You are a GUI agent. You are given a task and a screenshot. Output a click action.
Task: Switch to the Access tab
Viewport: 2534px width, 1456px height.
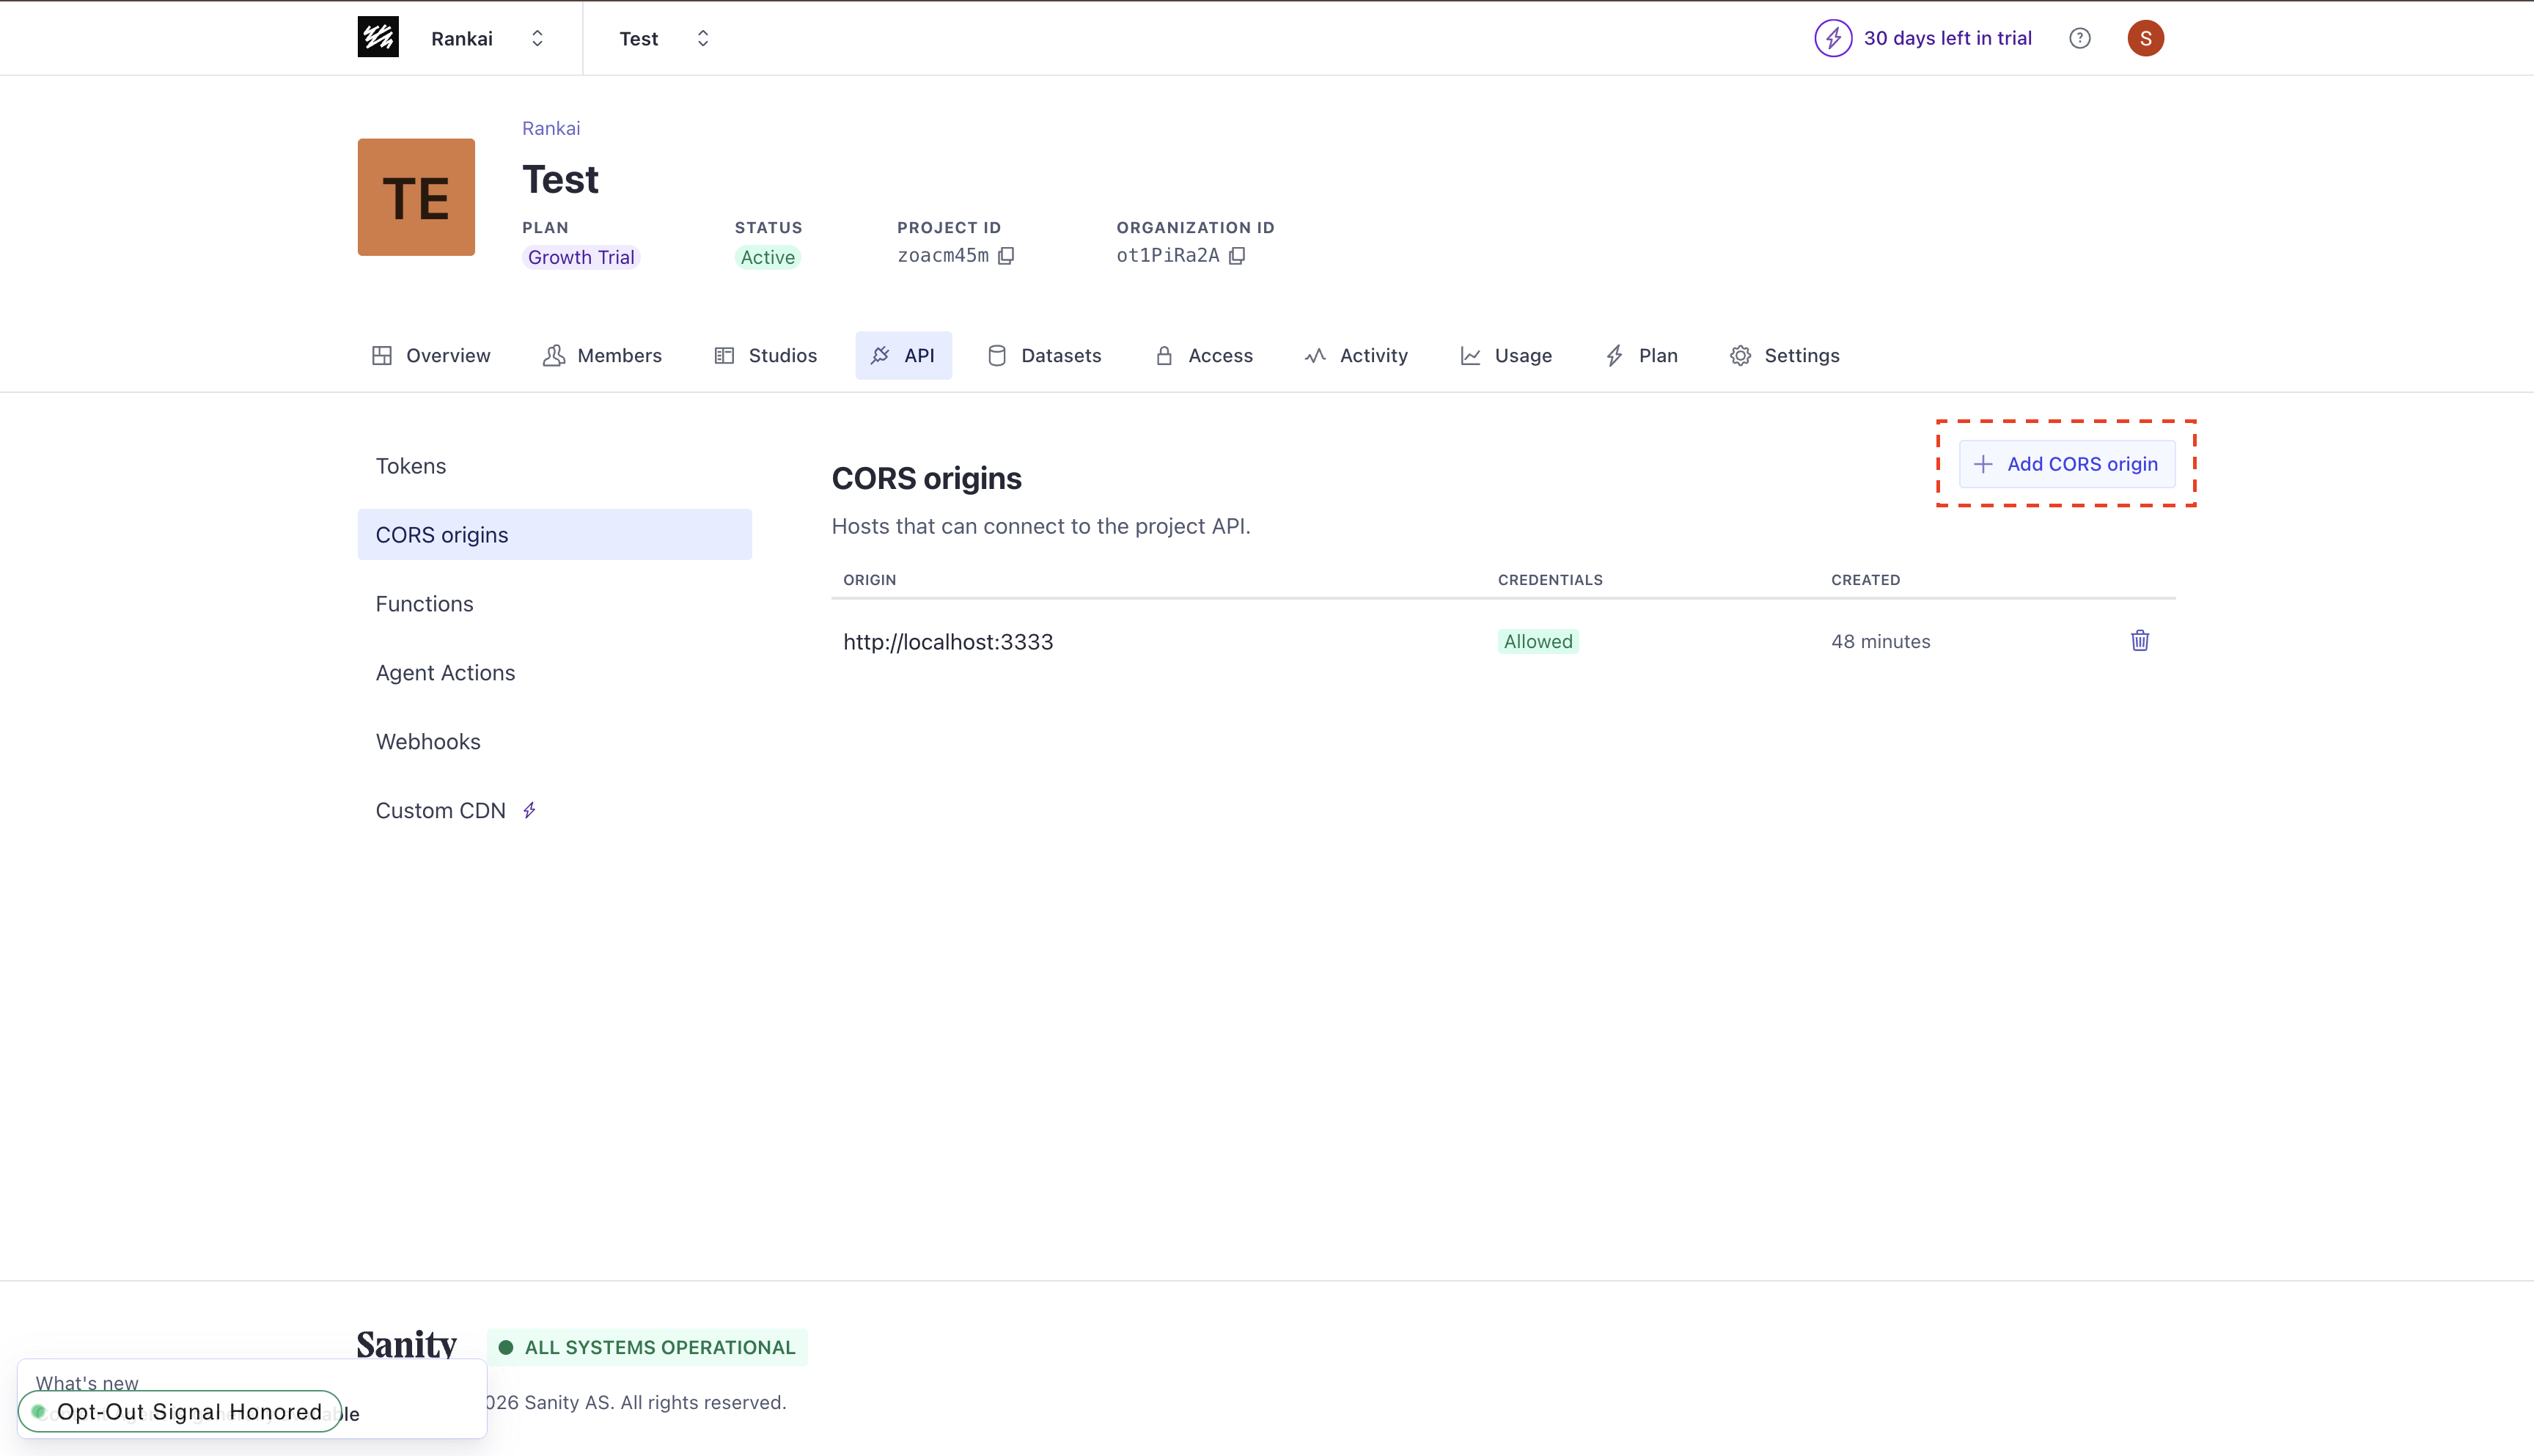click(1204, 355)
